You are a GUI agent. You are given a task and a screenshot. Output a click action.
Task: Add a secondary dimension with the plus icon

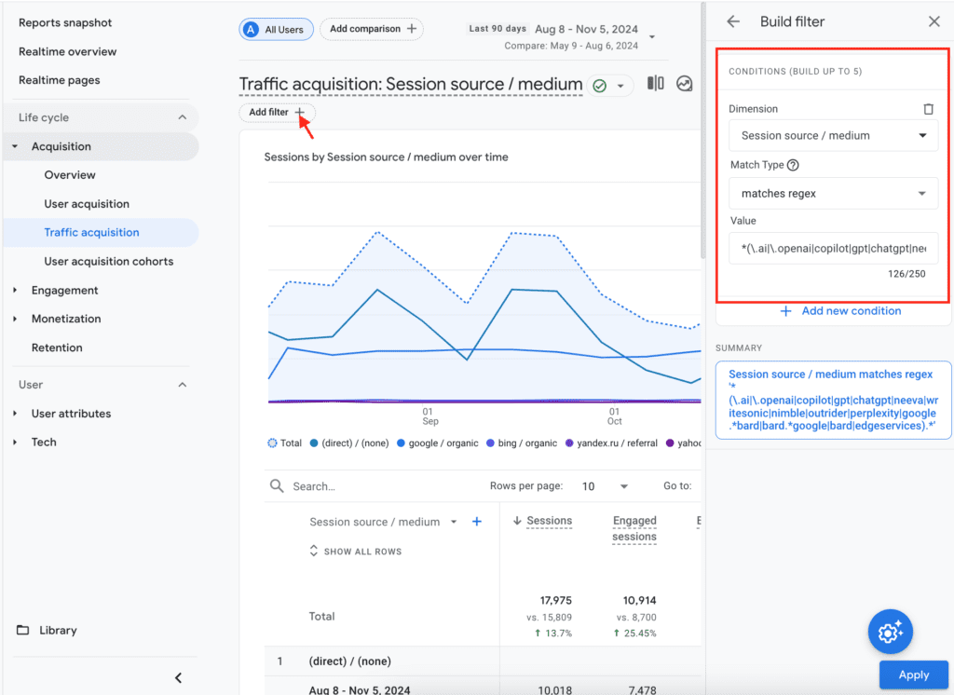coord(477,522)
